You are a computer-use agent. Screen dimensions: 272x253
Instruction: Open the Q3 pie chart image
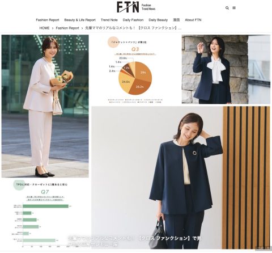pos(135,69)
